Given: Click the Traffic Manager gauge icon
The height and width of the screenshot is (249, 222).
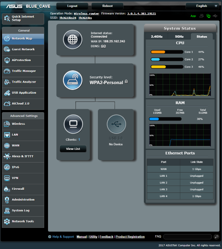Looking at the screenshot, I should [x=7, y=71].
